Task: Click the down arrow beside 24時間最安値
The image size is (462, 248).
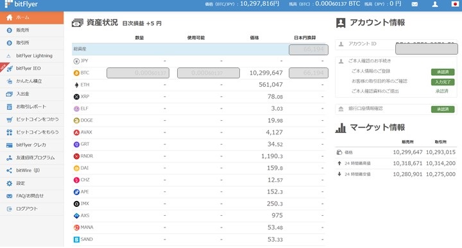Action: (339, 174)
